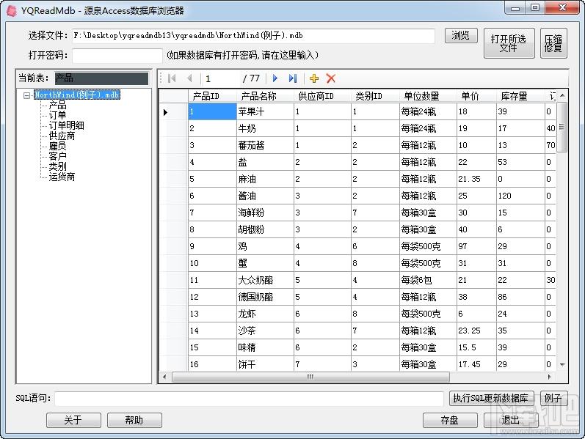The height and width of the screenshot is (439, 585).
Task: Click the YQReadMdb app icon in title bar
Action: [12, 10]
